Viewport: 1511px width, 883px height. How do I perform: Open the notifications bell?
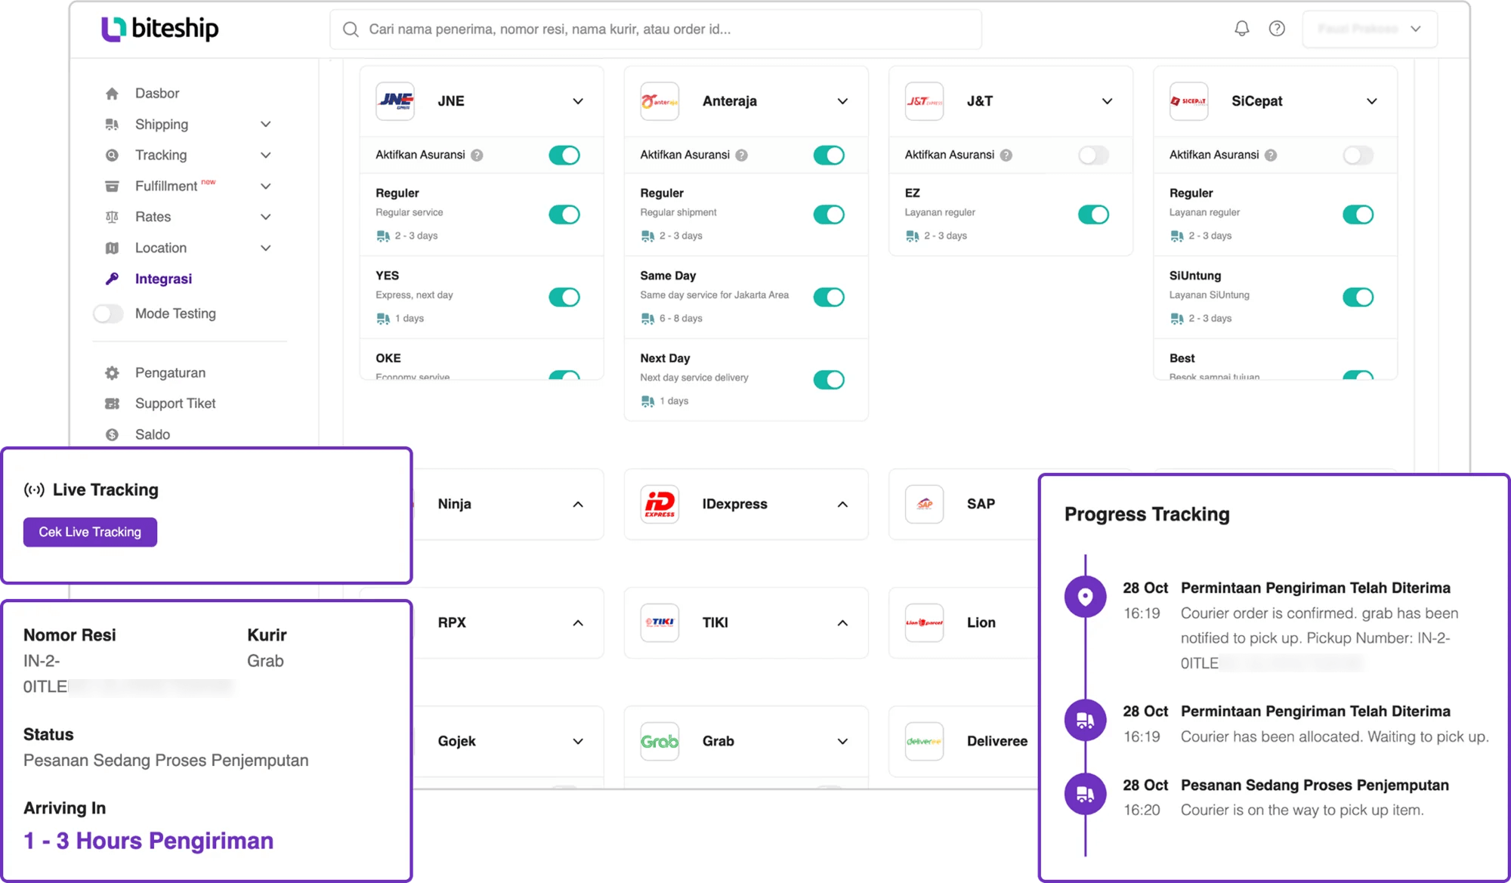pyautogui.click(x=1241, y=29)
